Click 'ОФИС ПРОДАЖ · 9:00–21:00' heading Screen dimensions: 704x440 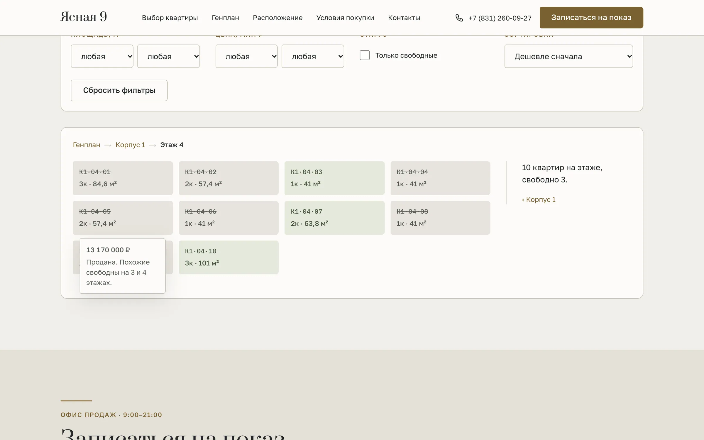(x=111, y=415)
